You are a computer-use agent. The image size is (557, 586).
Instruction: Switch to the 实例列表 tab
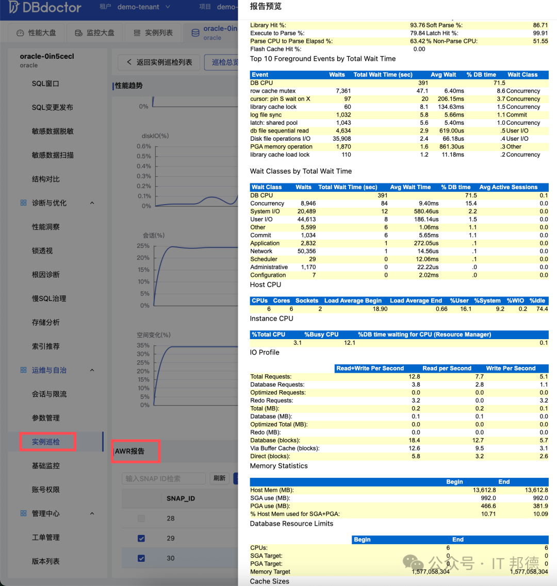click(x=153, y=33)
